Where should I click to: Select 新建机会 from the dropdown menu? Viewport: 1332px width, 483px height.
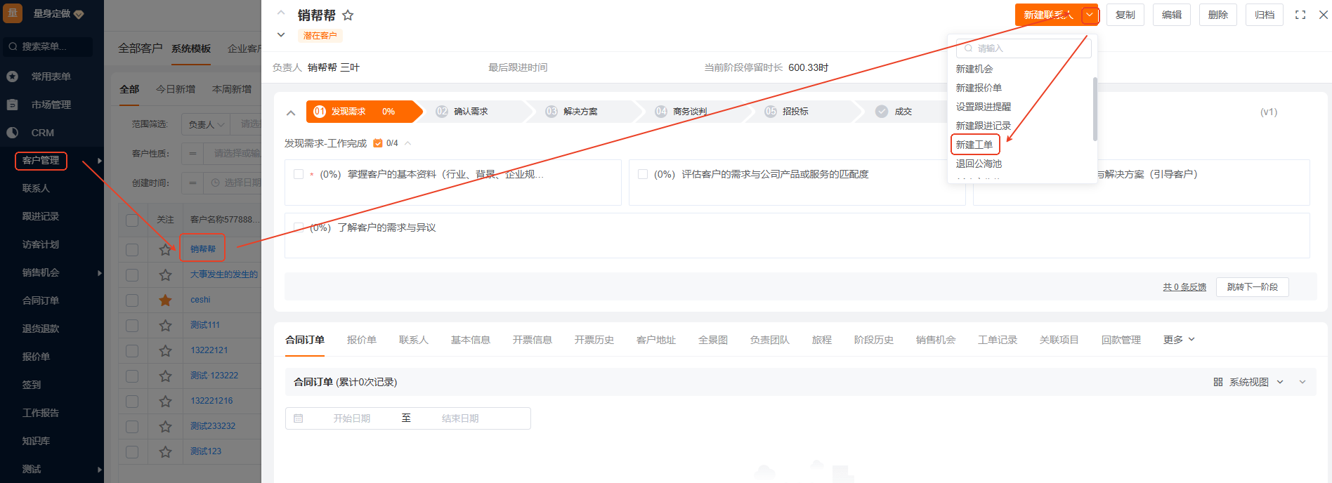pos(974,69)
